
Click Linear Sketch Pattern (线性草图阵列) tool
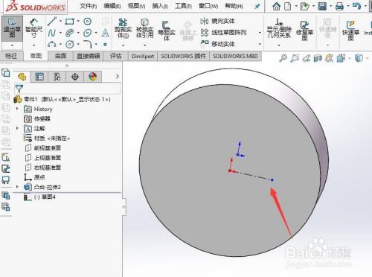click(x=223, y=33)
